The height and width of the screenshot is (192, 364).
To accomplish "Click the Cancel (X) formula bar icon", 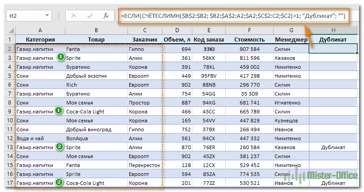I will click(x=75, y=16).
